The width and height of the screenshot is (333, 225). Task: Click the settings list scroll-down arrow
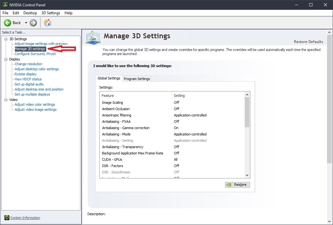tap(247, 175)
